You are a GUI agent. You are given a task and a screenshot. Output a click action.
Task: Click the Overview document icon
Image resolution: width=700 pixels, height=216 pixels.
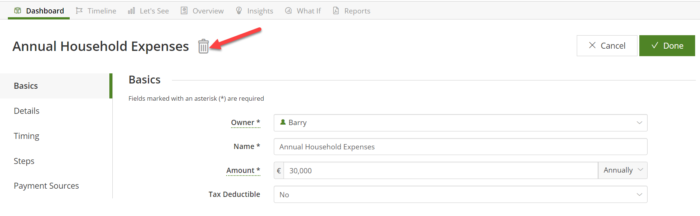(184, 10)
